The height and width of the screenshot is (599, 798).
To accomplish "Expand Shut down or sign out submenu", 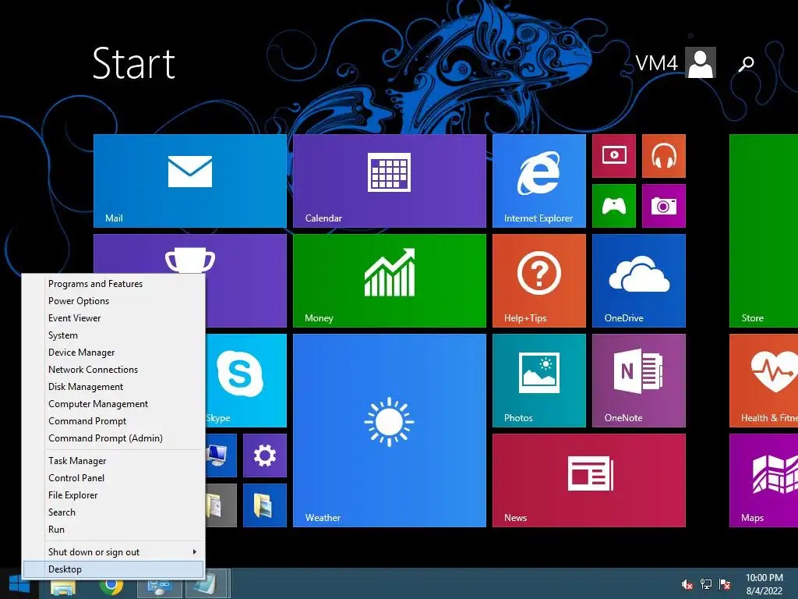I will [113, 552].
